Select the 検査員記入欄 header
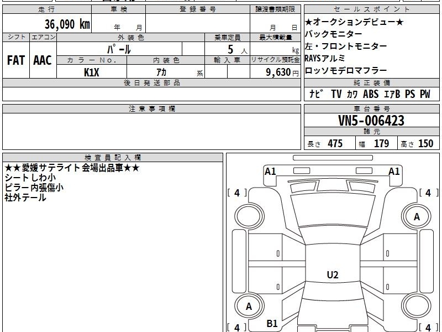The width and height of the screenshot is (442, 332). 113,158
